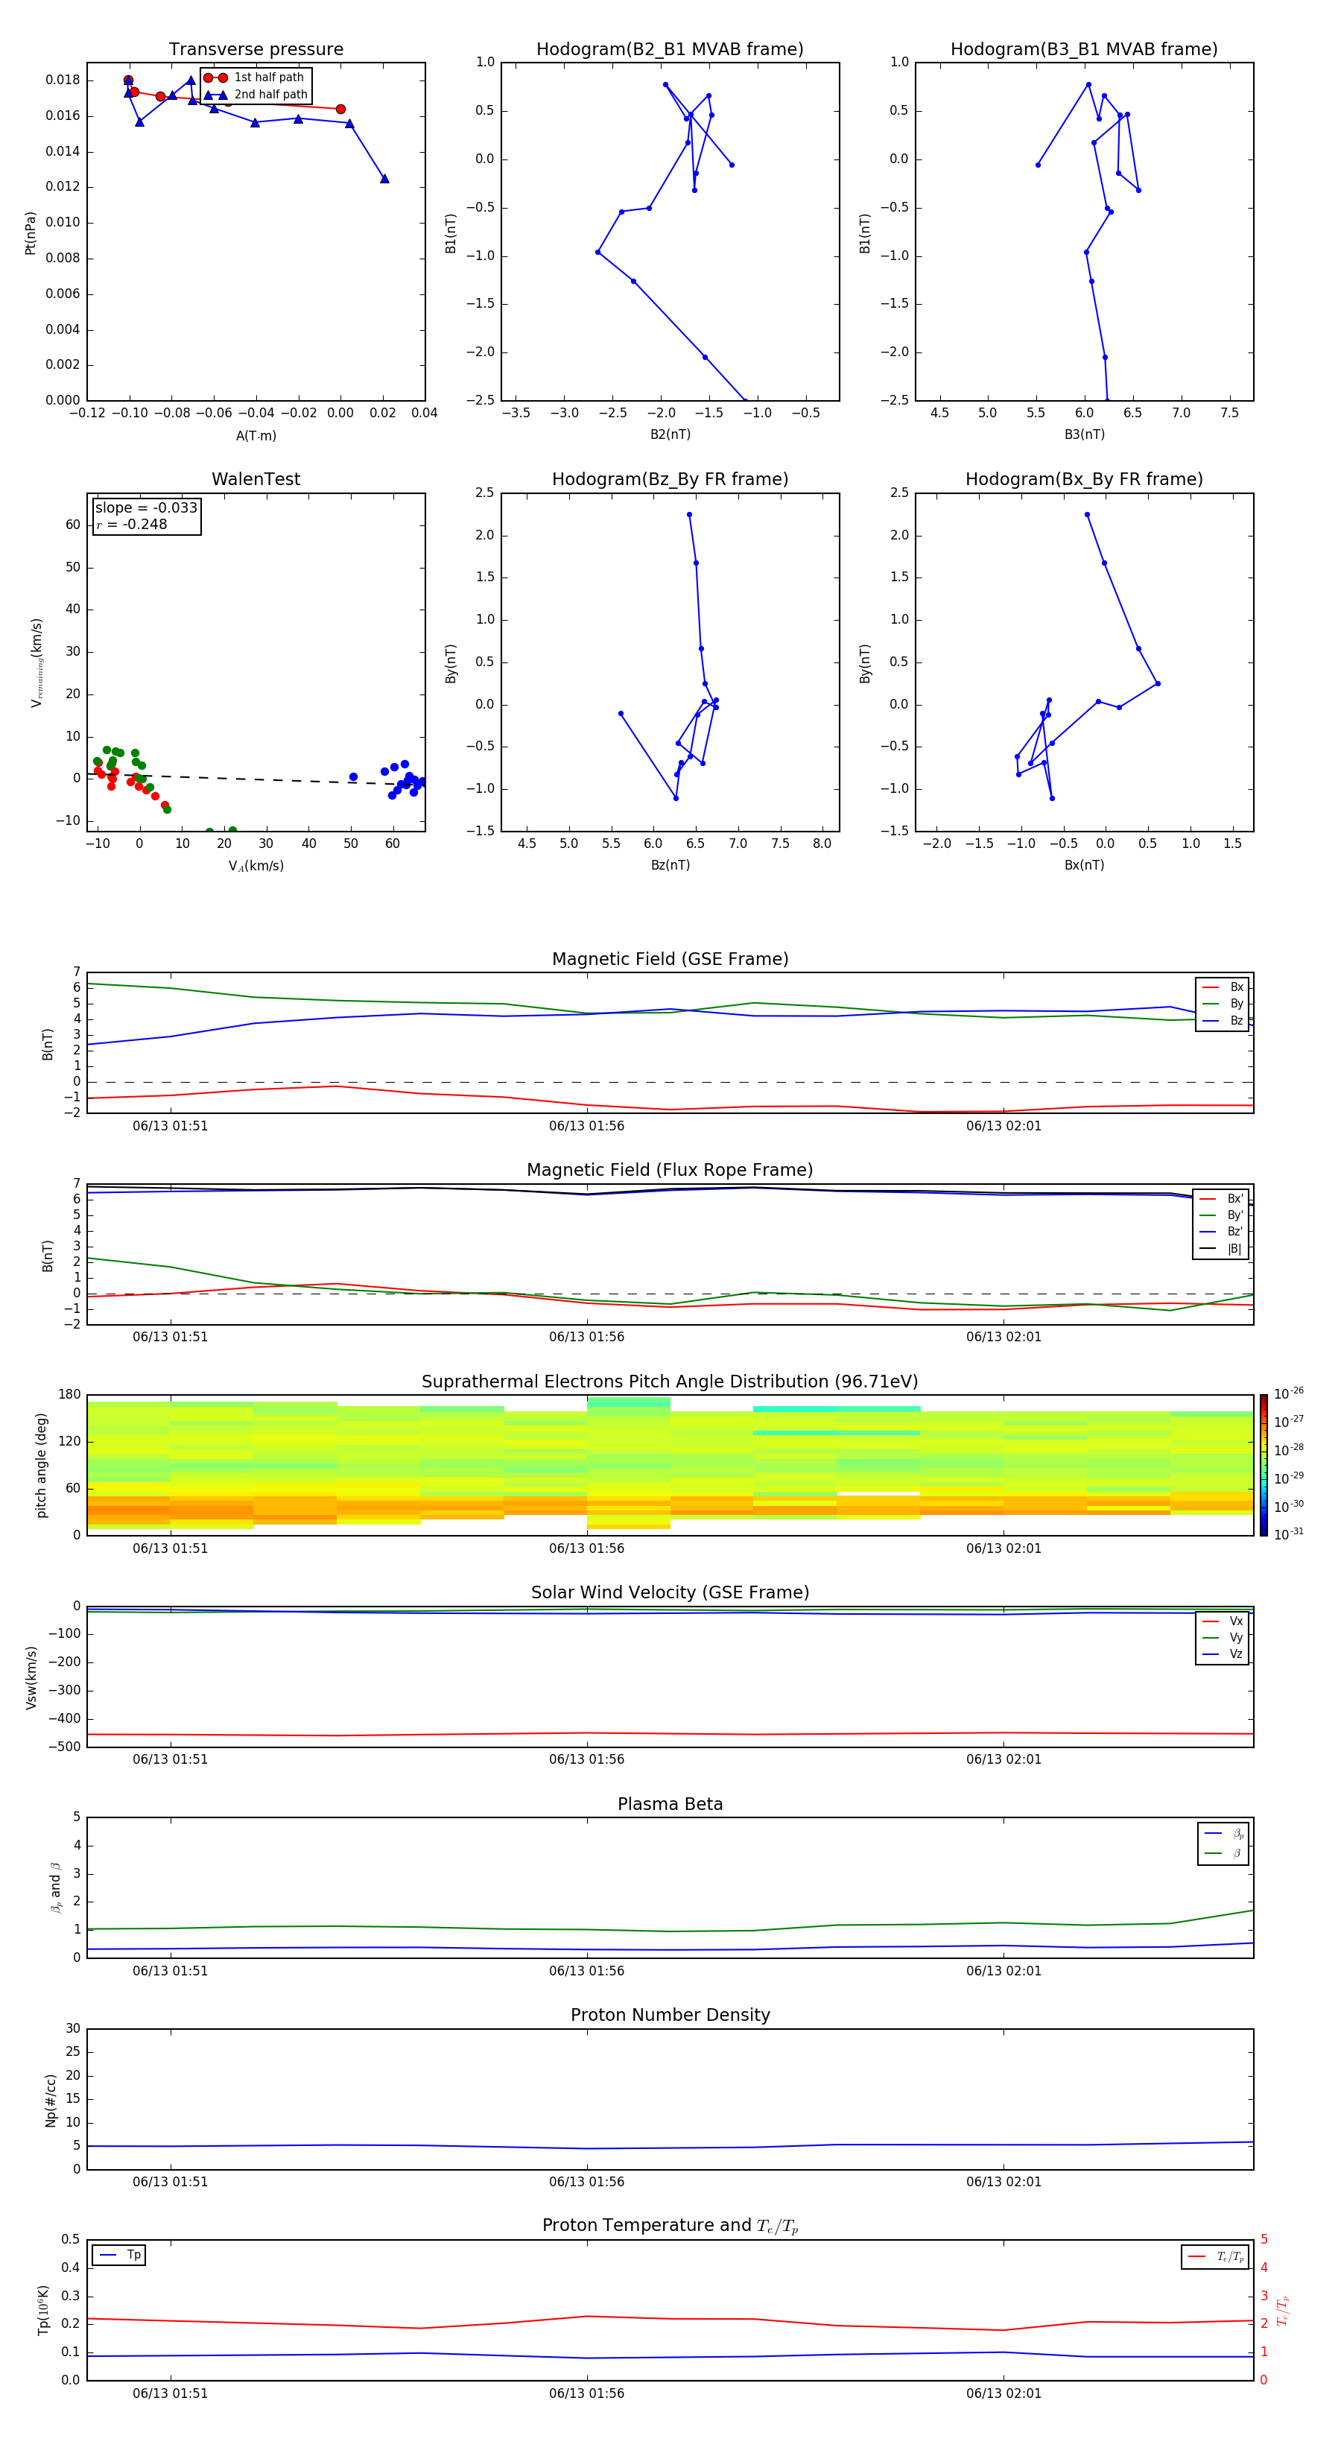1341x2459 pixels.
Task: Click the 'Tp' legend entry in temperature panel
Action: [x=119, y=2255]
